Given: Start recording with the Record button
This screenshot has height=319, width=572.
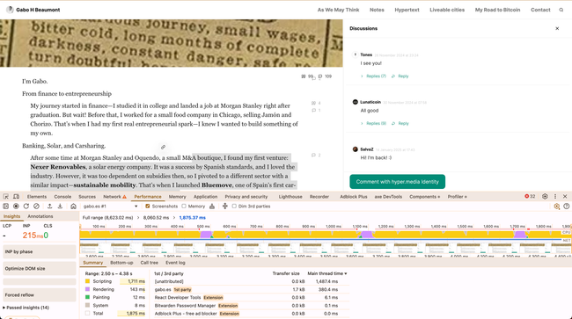Looking at the screenshot, I should click(16, 207).
